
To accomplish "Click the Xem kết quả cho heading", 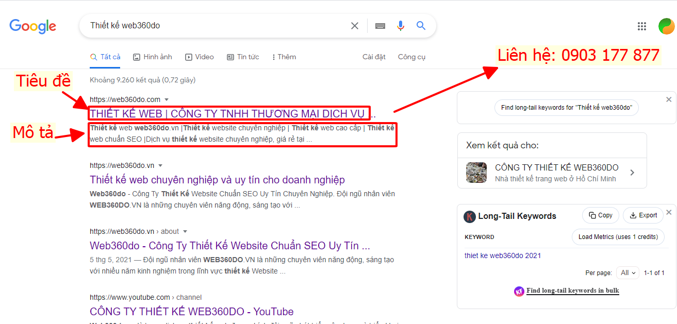I will 502,145.
